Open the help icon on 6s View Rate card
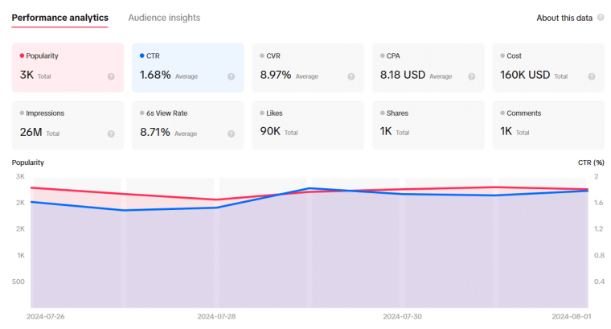The width and height of the screenshot is (611, 329). 231,134
